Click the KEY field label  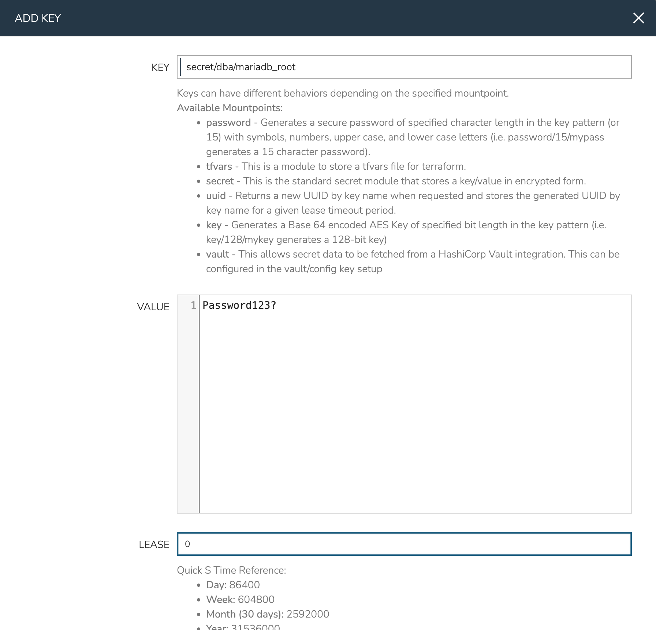160,68
